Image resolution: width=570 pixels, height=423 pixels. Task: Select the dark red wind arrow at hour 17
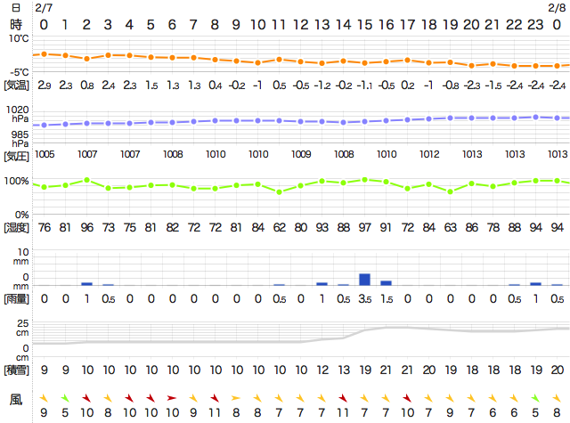point(407,397)
